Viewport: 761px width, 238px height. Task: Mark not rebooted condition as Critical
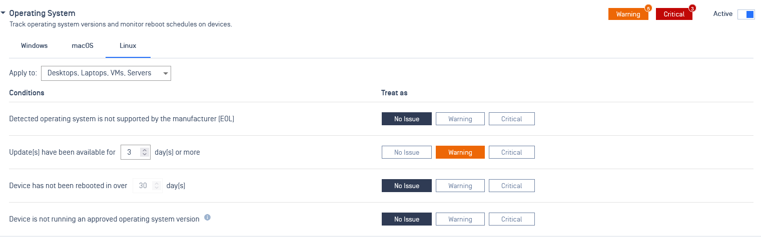pos(511,186)
